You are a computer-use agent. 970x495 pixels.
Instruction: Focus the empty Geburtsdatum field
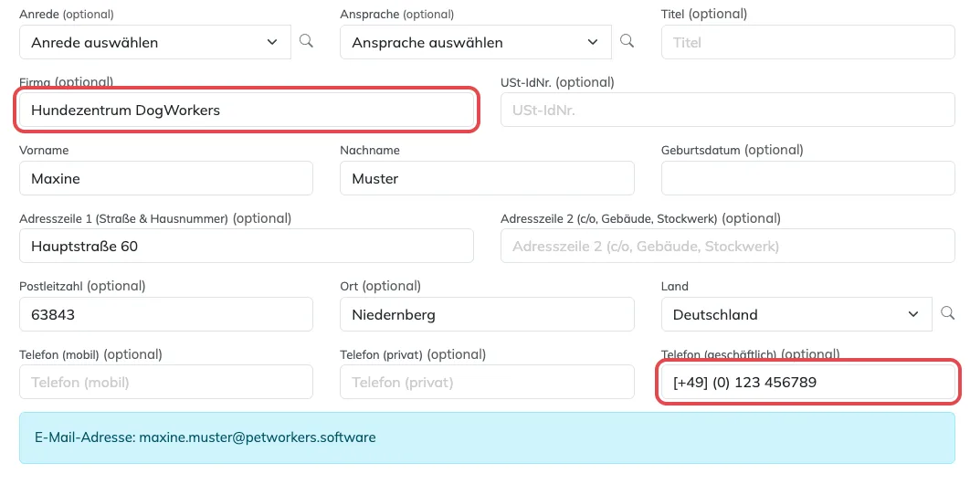click(x=808, y=178)
